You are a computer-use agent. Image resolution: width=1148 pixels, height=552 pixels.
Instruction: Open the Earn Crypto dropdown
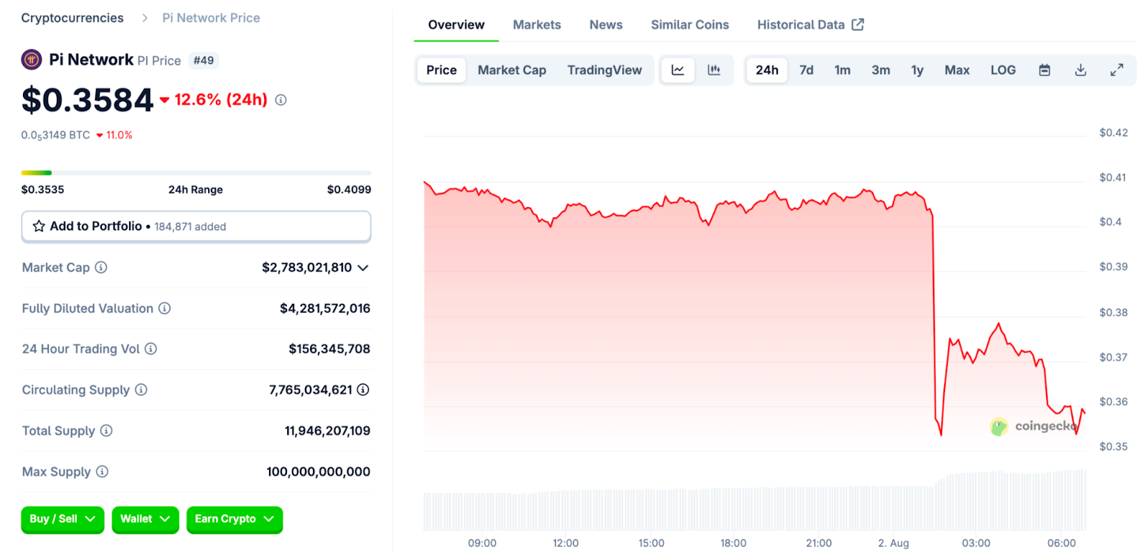pyautogui.click(x=235, y=520)
